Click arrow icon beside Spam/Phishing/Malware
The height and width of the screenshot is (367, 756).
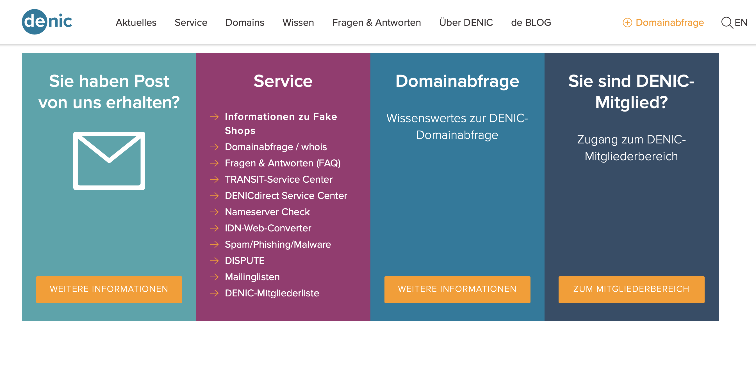click(x=214, y=244)
